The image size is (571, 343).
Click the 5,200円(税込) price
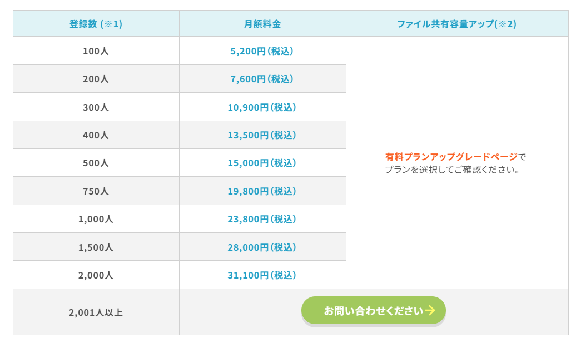point(262,51)
